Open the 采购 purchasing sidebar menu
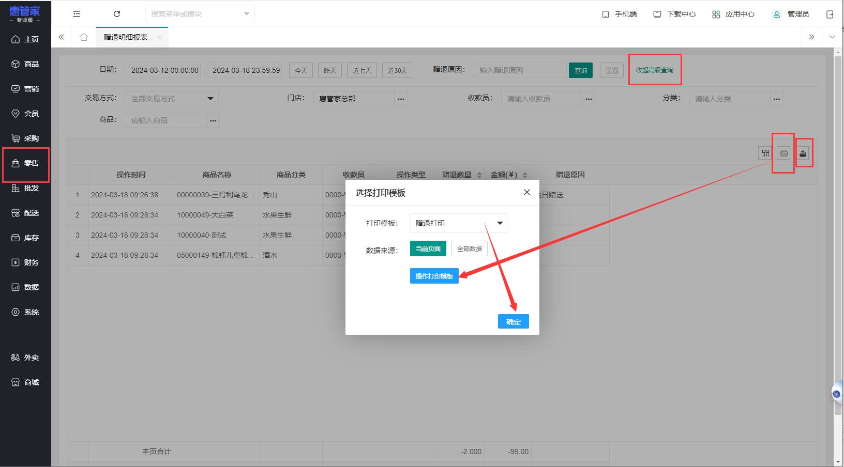 (25, 138)
